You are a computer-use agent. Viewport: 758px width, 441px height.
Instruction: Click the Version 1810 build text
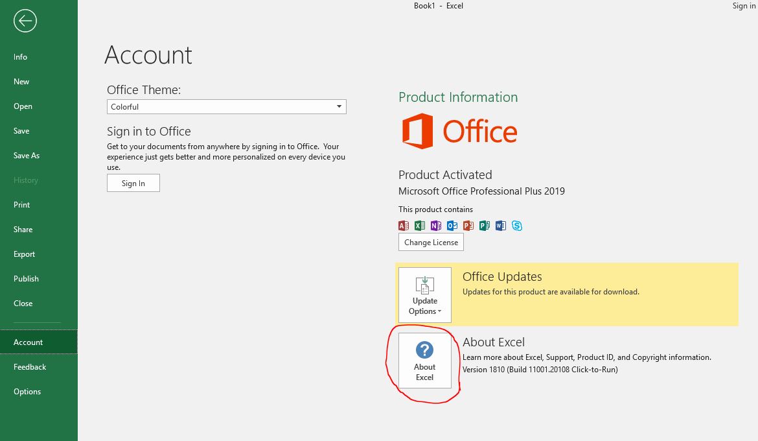click(x=540, y=370)
